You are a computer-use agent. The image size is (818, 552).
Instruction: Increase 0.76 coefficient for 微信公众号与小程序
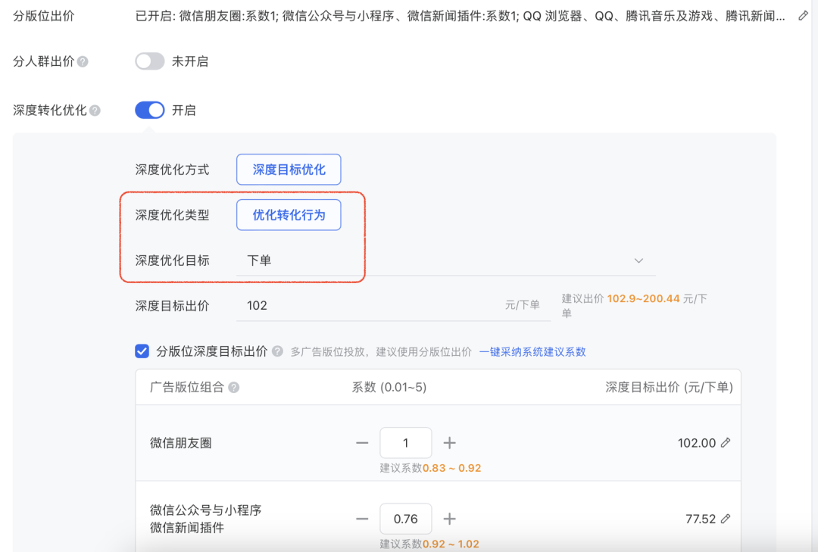(450, 519)
